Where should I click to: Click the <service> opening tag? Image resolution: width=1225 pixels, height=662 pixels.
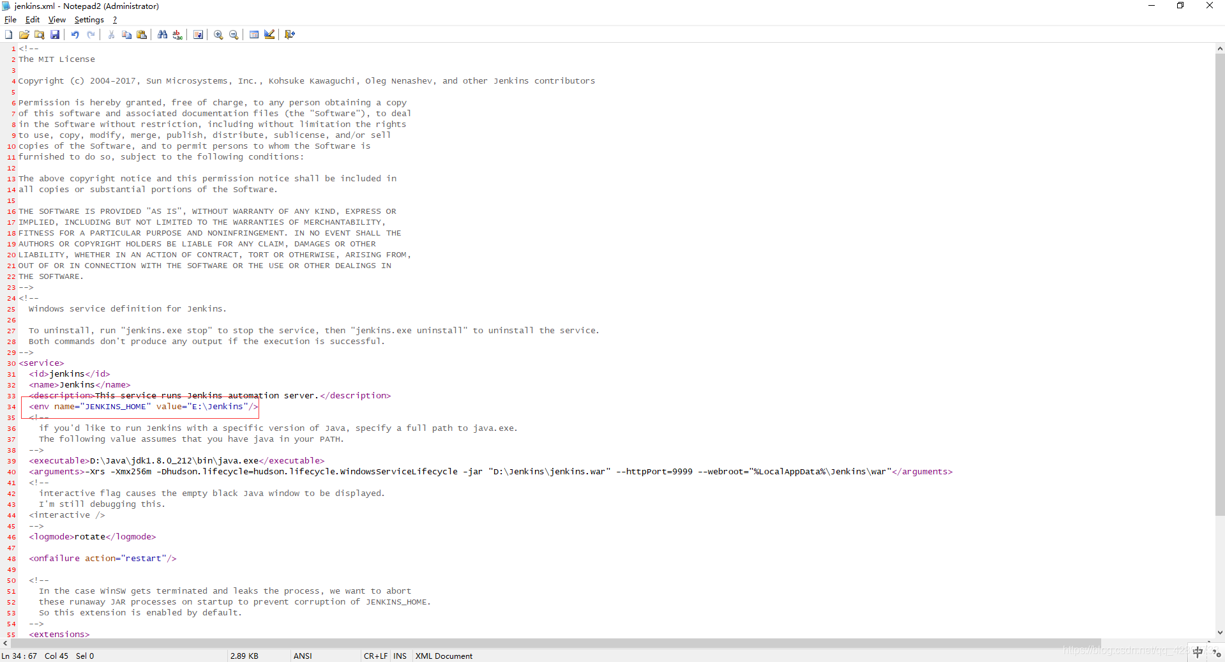pos(41,363)
